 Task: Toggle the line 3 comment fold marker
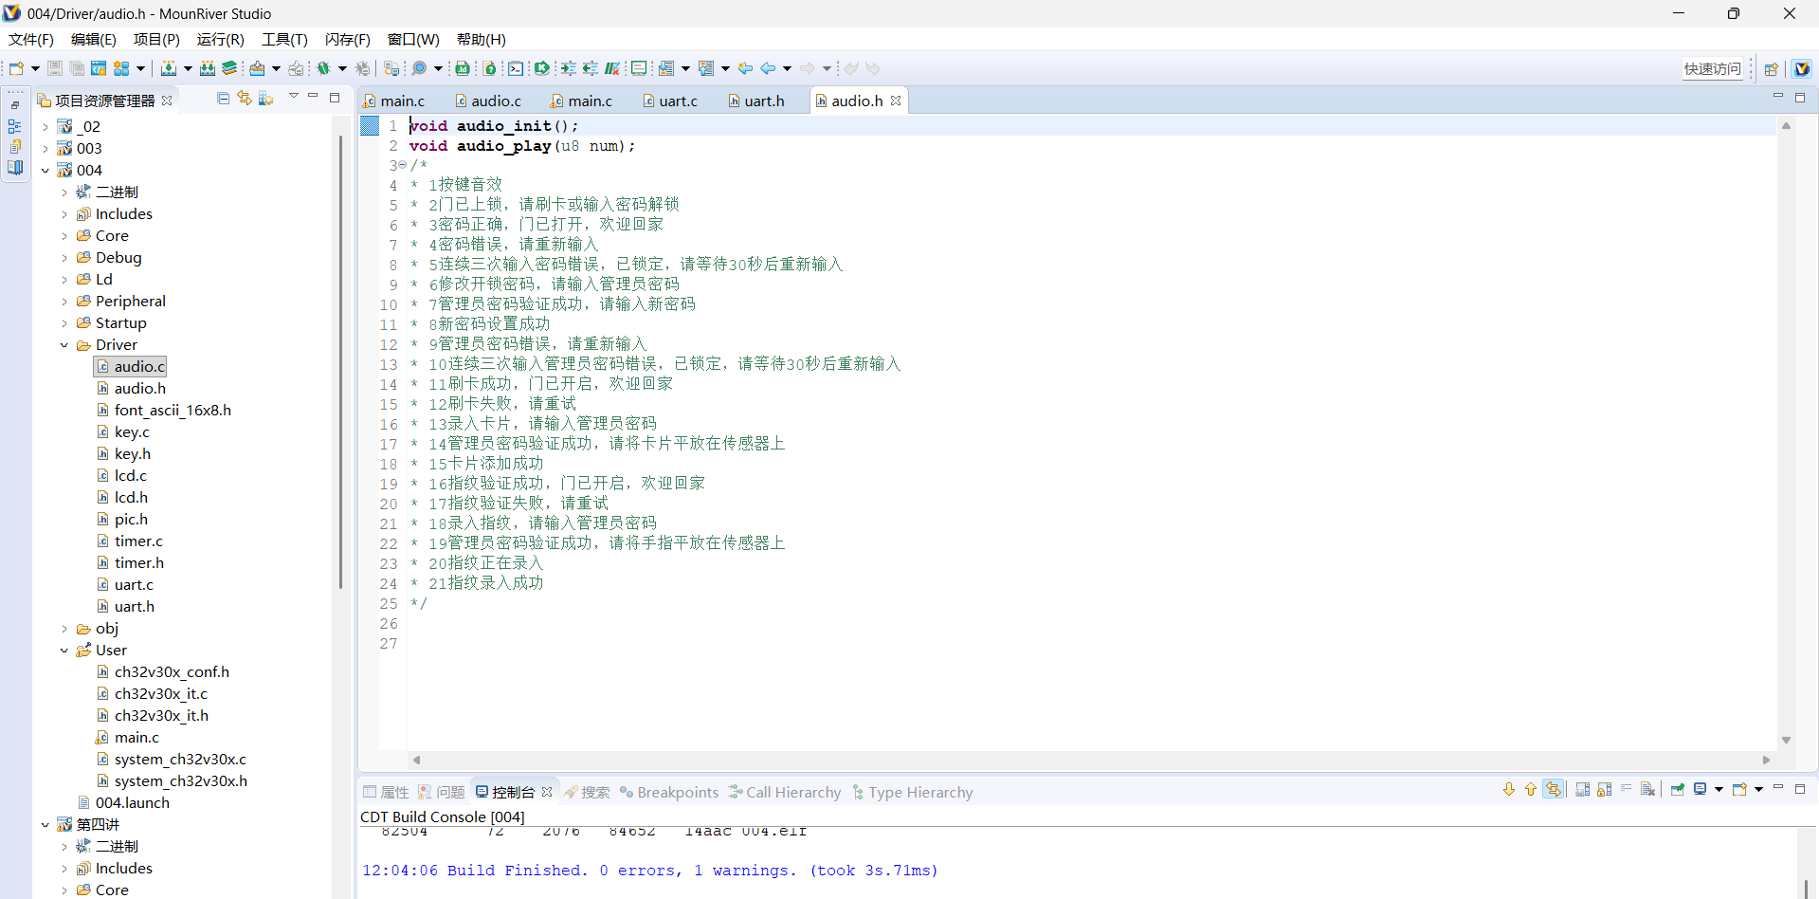pyautogui.click(x=402, y=165)
